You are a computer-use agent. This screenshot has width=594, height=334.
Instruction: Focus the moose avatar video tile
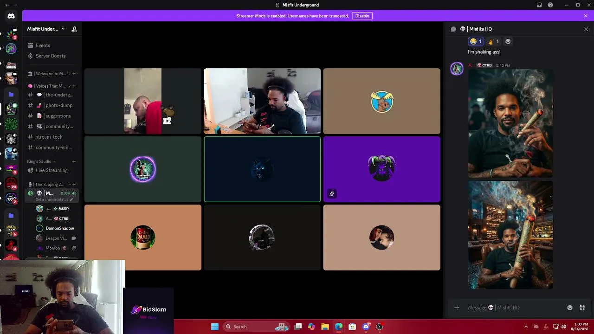pos(381,101)
